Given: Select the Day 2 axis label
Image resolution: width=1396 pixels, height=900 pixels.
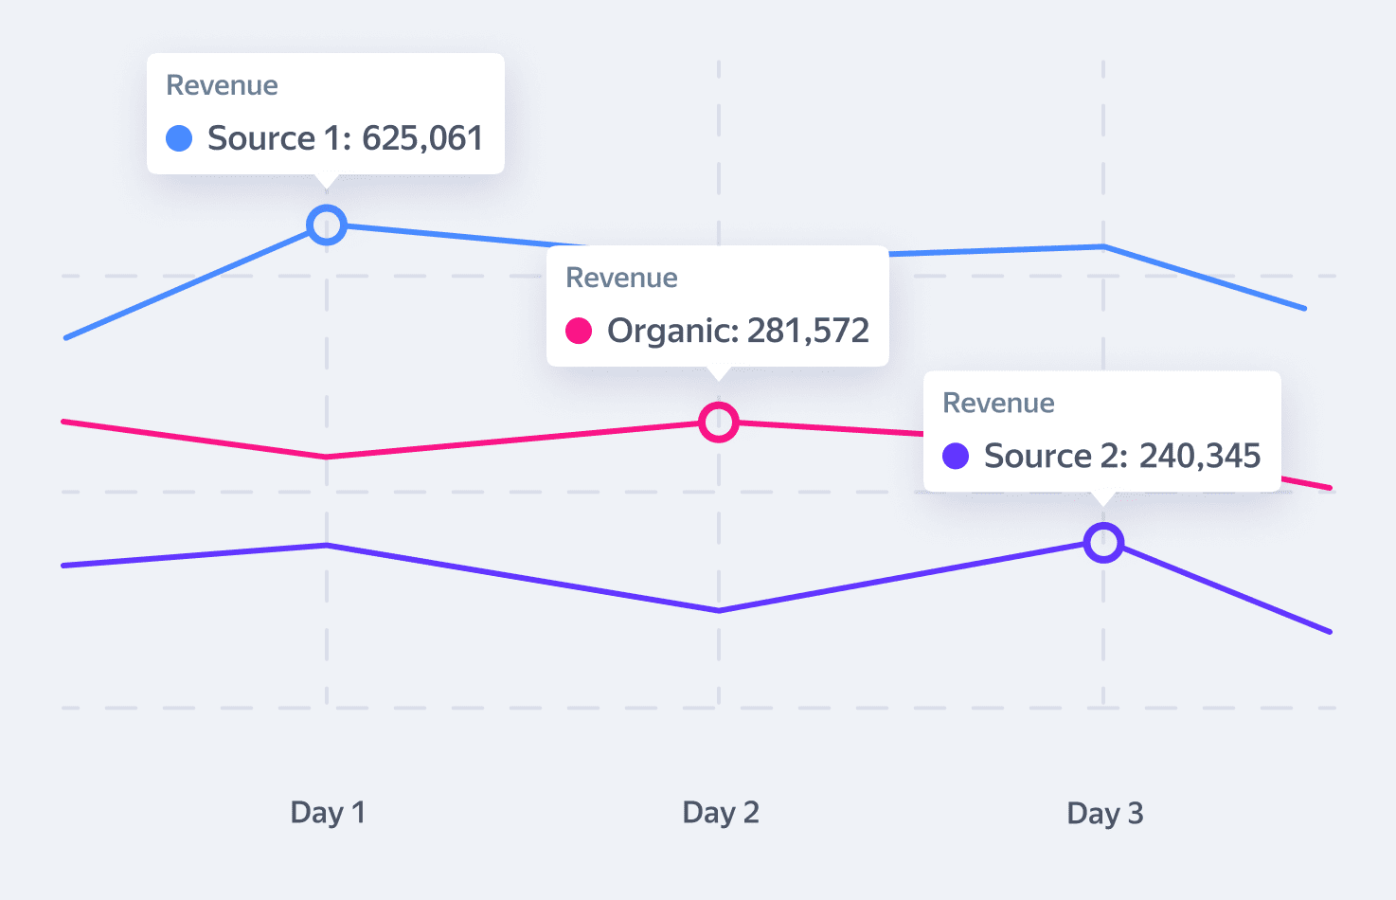Looking at the screenshot, I should coord(721,813).
